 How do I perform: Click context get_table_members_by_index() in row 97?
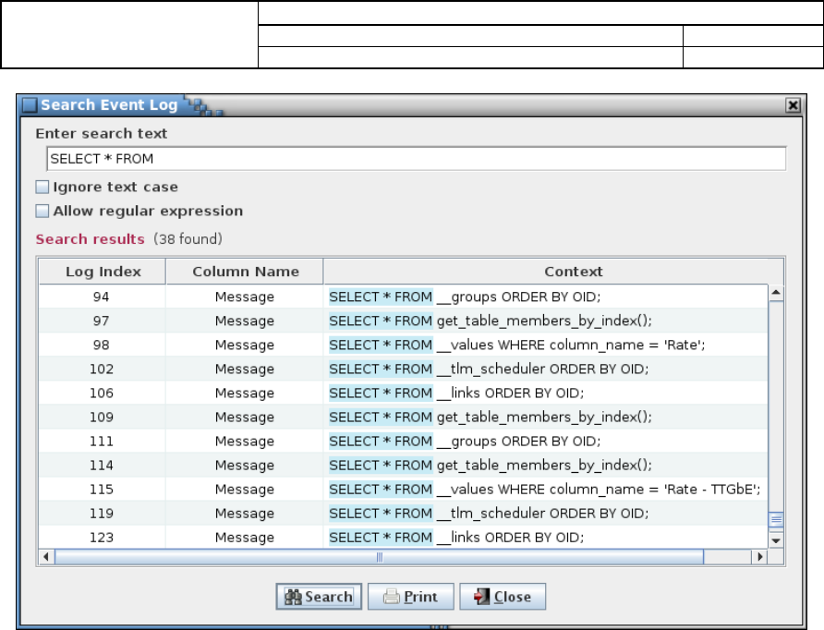[545, 321]
